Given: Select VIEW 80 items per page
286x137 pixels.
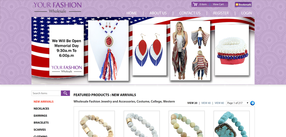Looking at the screenshot, I should (x=219, y=103).
